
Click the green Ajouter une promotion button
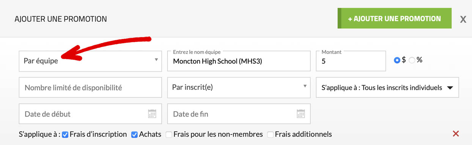click(x=395, y=18)
